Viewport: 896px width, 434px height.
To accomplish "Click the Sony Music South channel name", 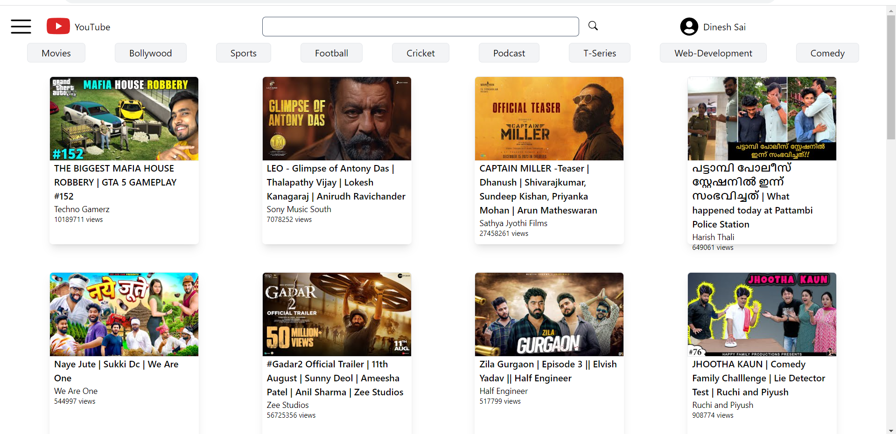I will (299, 209).
